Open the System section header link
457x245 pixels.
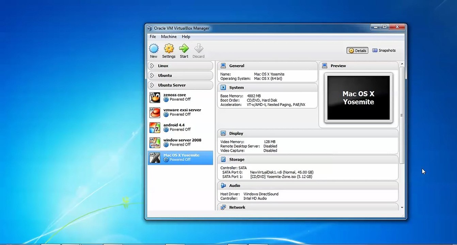click(236, 87)
